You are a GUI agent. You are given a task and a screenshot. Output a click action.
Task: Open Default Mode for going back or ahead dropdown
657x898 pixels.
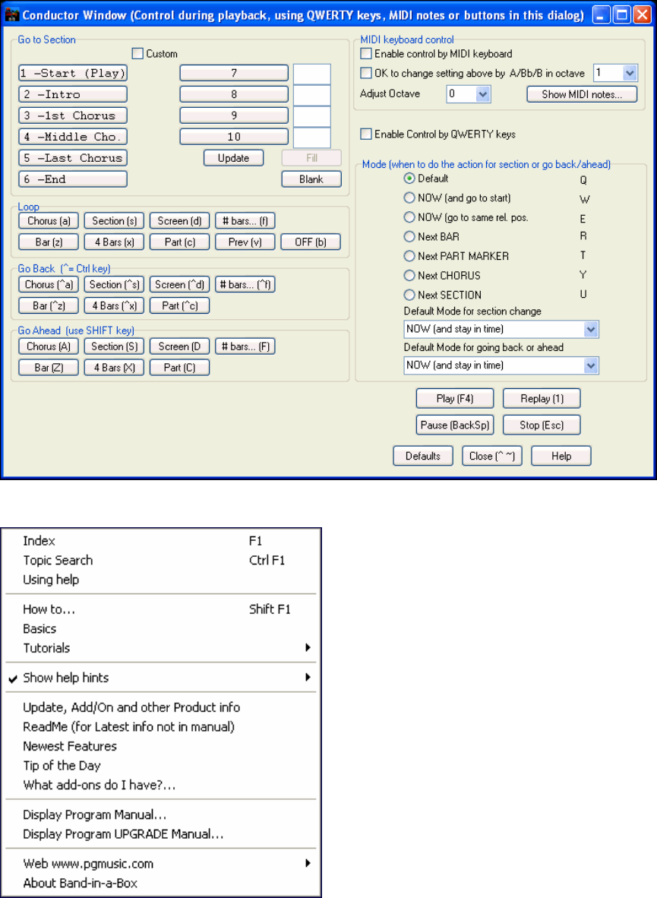(x=591, y=365)
